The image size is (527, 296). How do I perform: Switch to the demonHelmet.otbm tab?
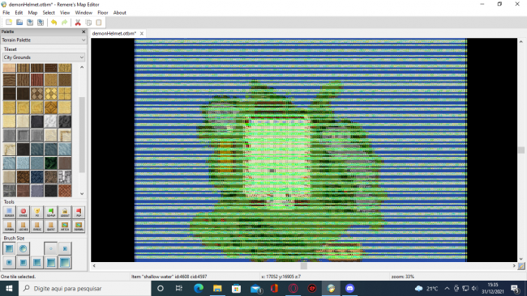point(114,33)
